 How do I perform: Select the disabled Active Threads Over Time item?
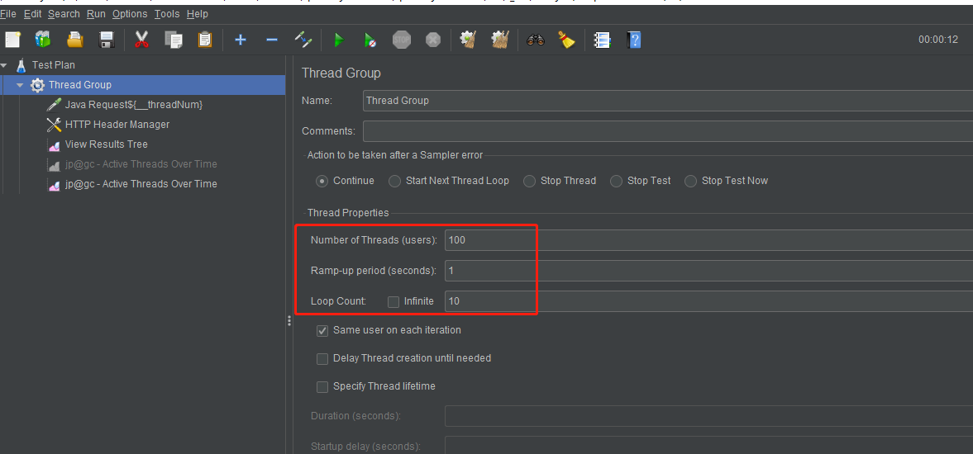(141, 164)
